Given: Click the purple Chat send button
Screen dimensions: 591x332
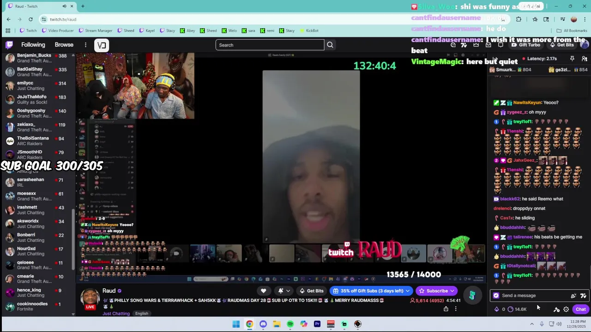Looking at the screenshot, I should 580,309.
